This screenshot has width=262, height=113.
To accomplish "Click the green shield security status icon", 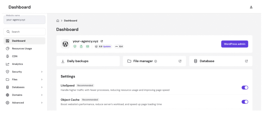I will (75, 47).
